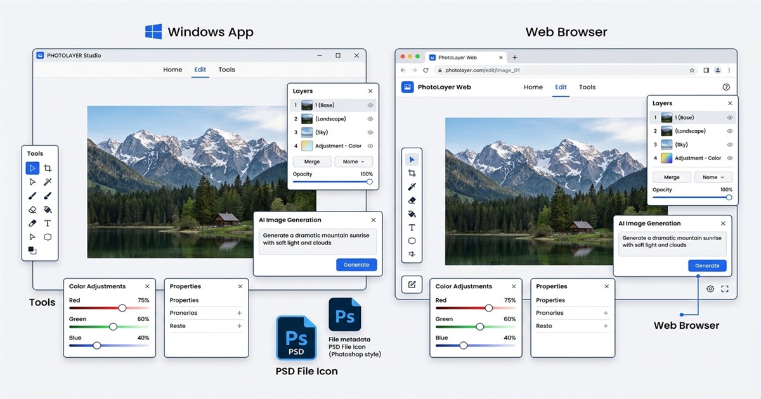761x399 pixels.
Task: Click the highlighted blue selection arrow in Tools panel
Action: point(32,168)
